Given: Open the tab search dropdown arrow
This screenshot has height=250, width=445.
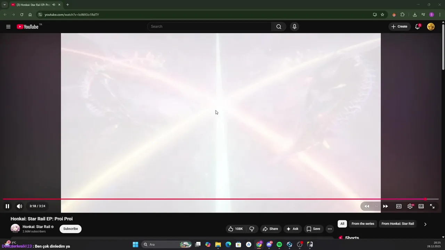Looking at the screenshot, I should click(x=5, y=5).
